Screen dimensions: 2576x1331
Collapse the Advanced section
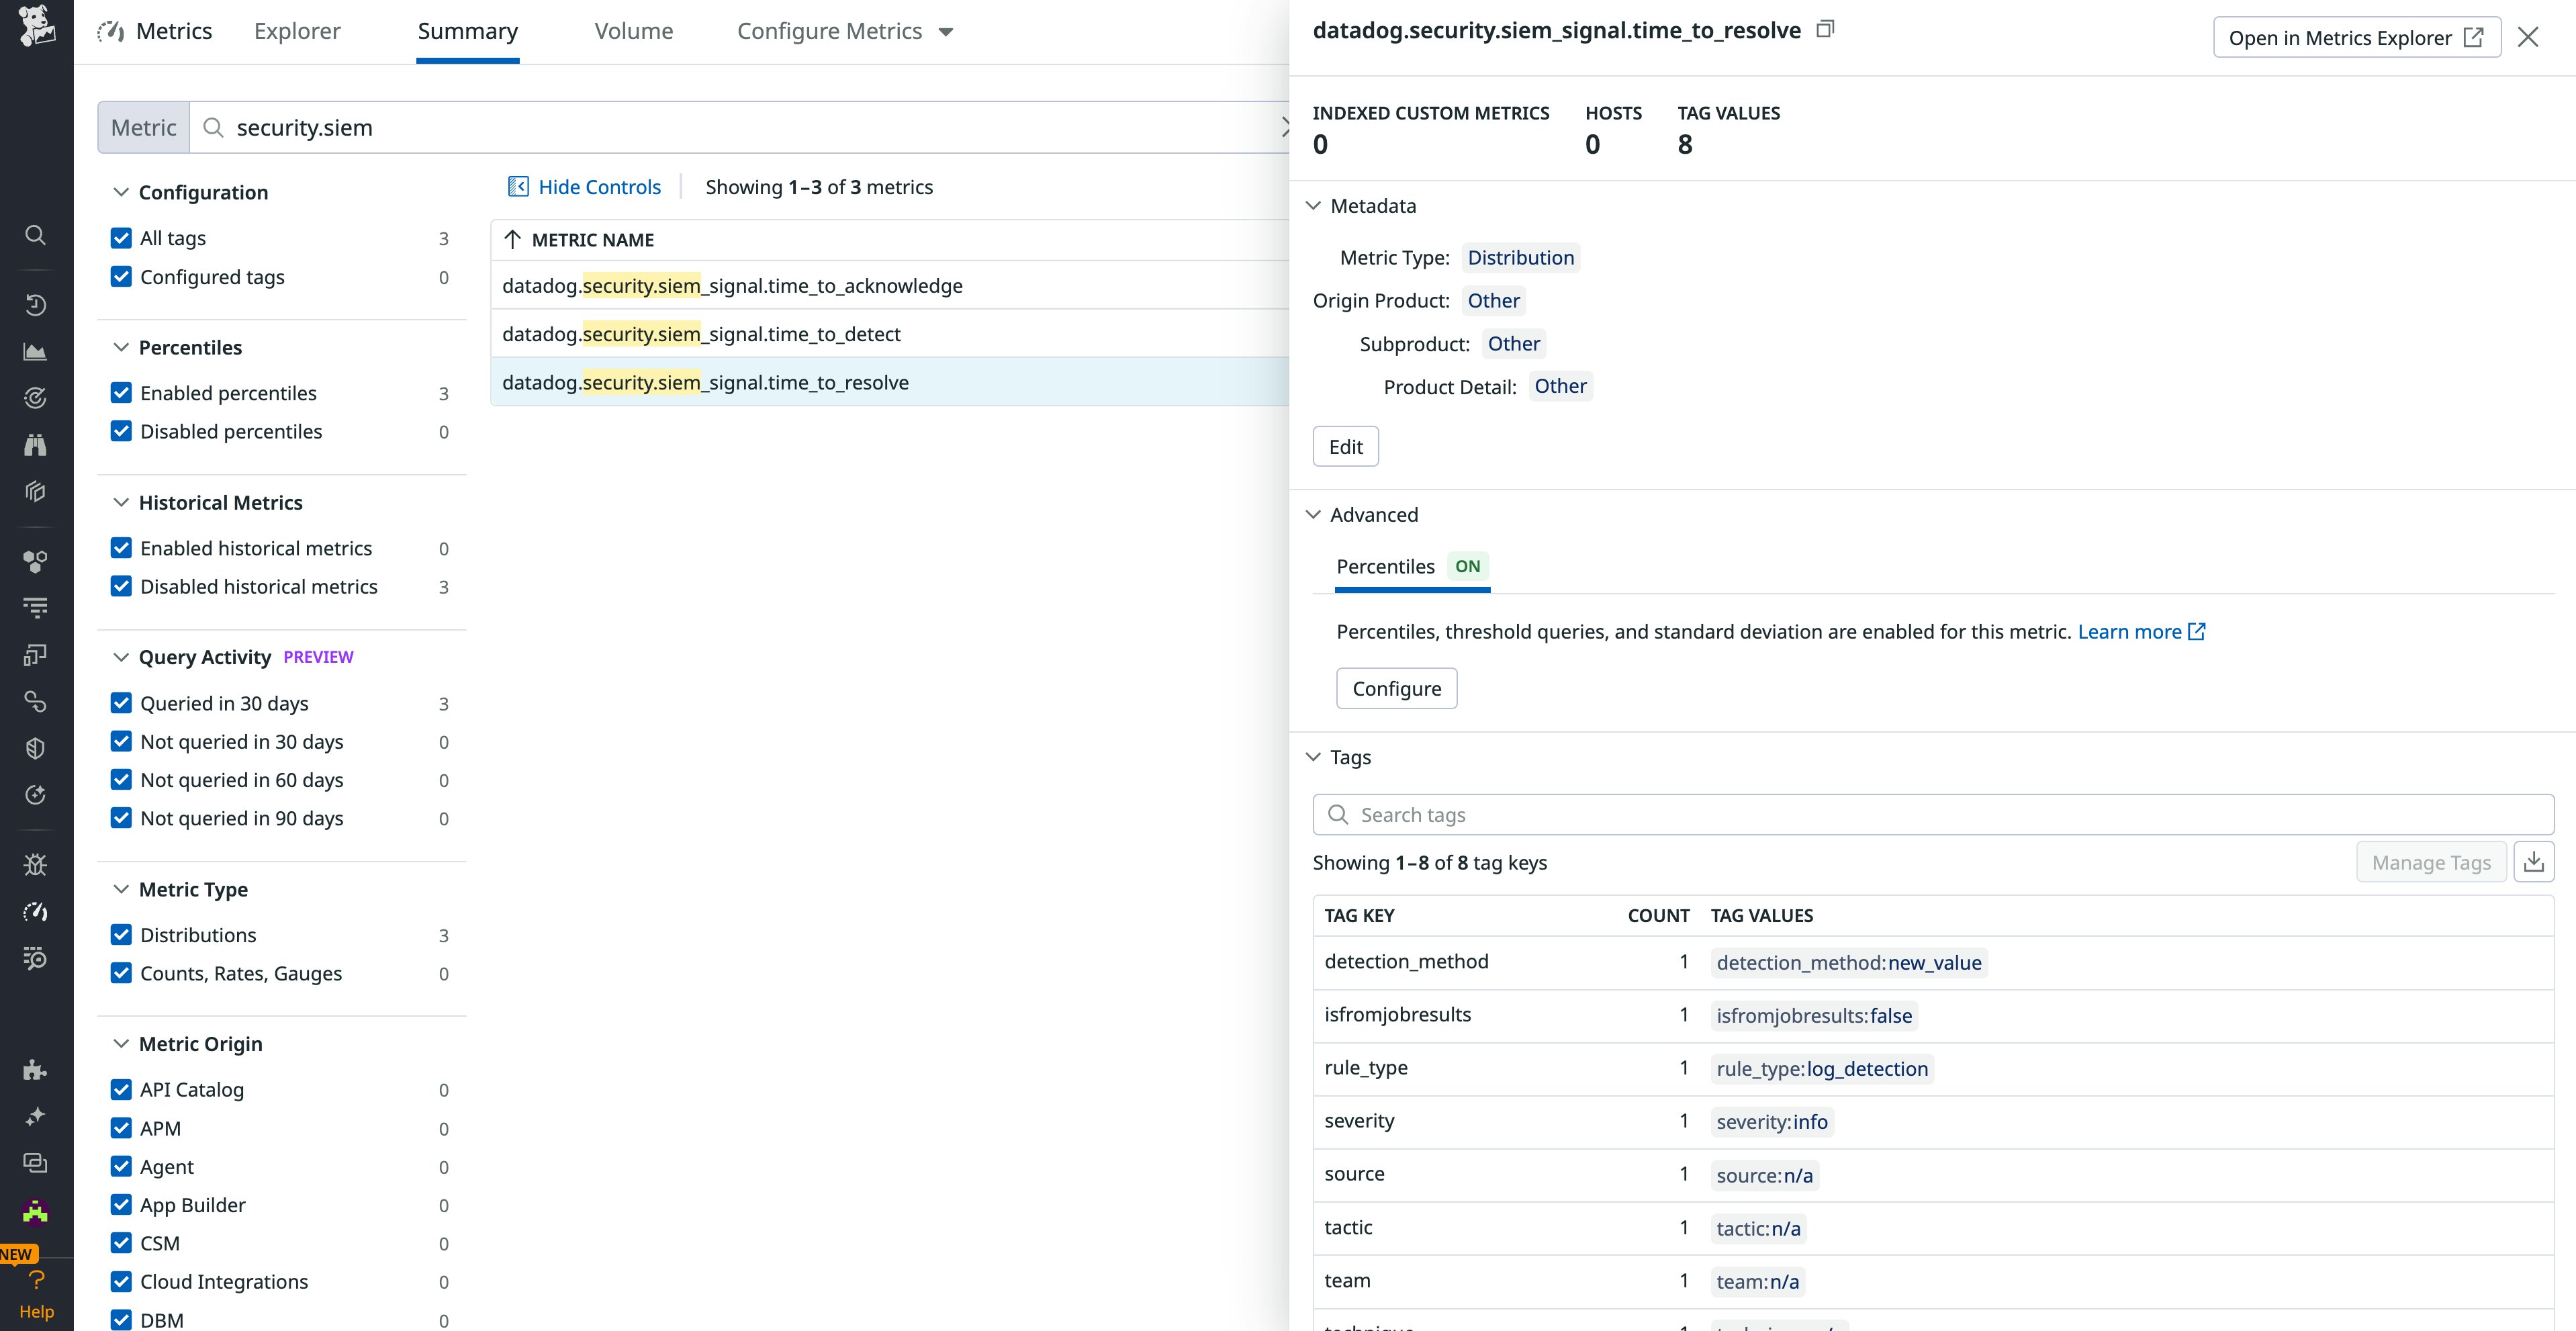click(1314, 514)
